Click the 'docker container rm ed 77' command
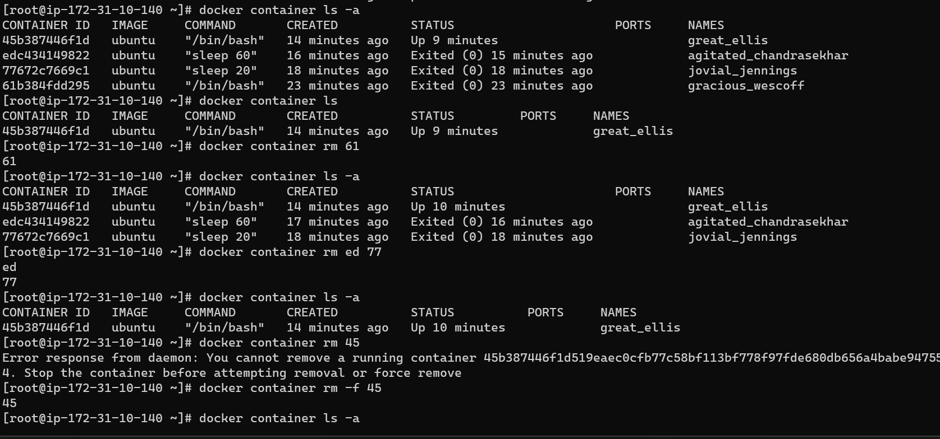 290,252
